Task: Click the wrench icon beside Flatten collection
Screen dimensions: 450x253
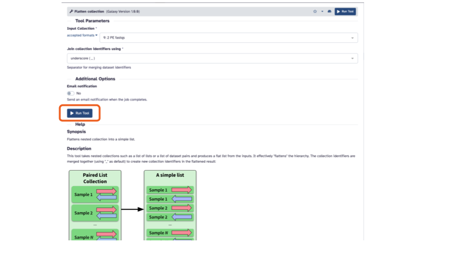Action: [71, 11]
